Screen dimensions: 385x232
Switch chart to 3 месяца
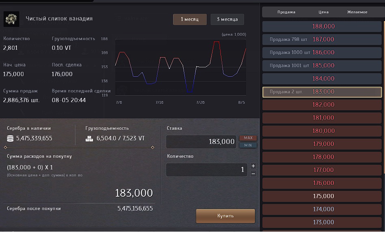click(227, 19)
